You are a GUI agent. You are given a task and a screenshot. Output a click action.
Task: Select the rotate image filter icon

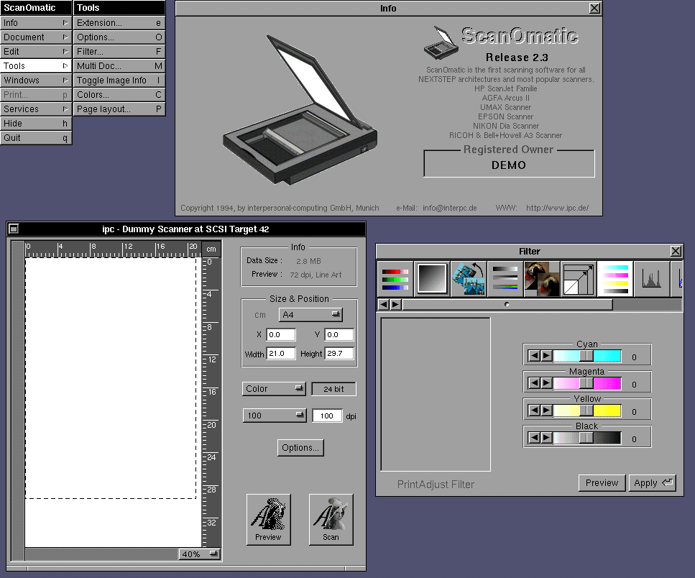click(469, 279)
